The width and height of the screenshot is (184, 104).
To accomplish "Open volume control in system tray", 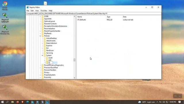I will point(164,102).
